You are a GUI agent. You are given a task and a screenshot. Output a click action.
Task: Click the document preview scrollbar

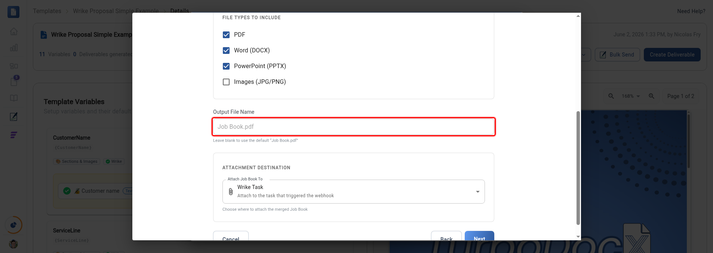pos(689,141)
